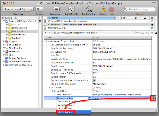Collapse the Information Property List row
Screen dimensions: 159x116
coord(46,41)
